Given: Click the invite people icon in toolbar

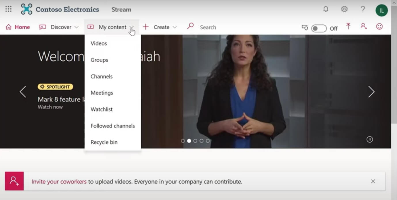Looking at the screenshot, I should 364,26.
